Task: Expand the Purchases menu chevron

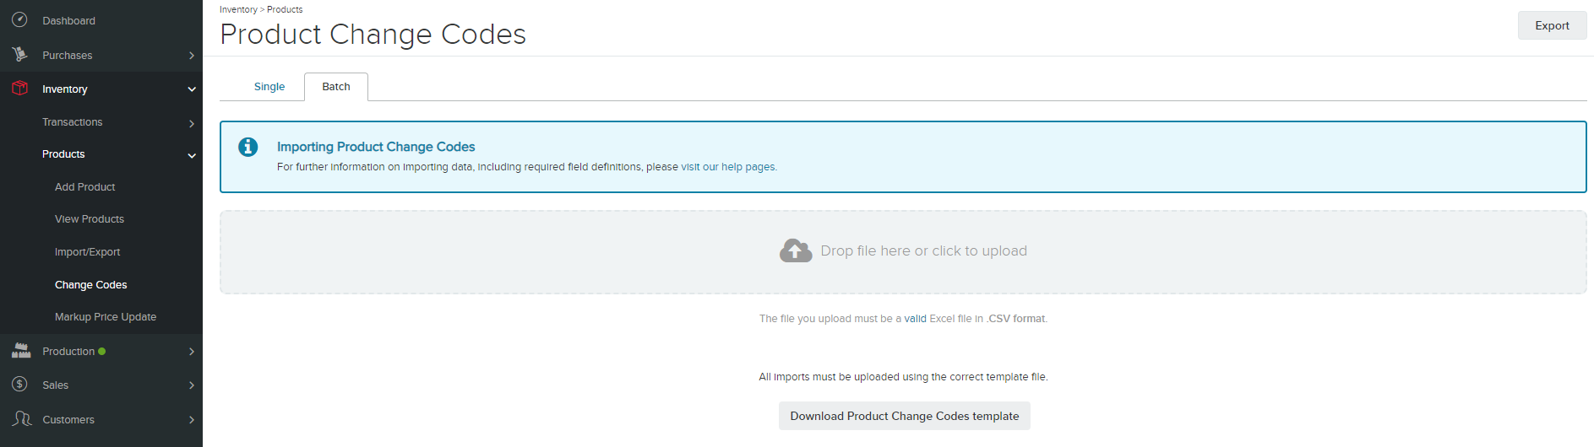Action: pyautogui.click(x=192, y=56)
